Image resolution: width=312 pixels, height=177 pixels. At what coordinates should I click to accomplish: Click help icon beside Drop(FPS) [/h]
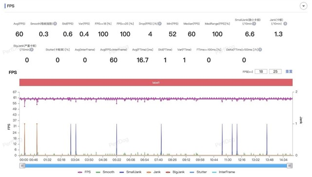pyautogui.click(x=159, y=24)
